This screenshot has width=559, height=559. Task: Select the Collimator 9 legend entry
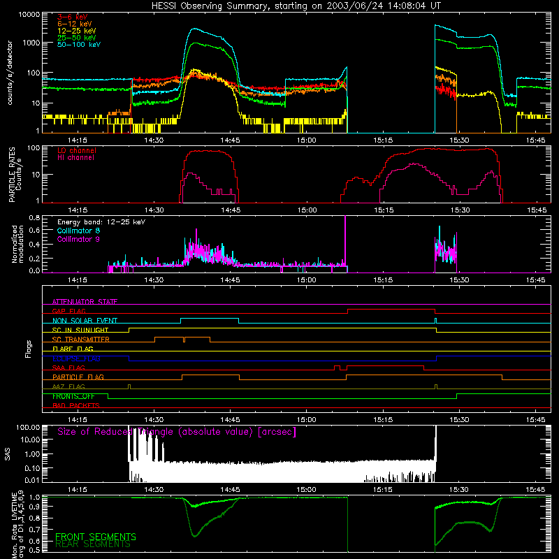tap(78, 239)
